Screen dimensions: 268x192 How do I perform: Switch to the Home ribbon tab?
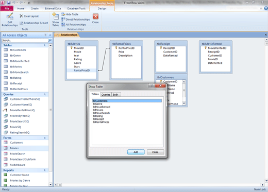[21, 8]
